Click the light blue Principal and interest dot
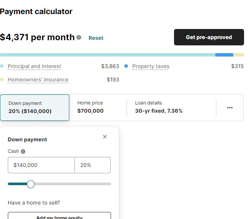 [x=2, y=66]
